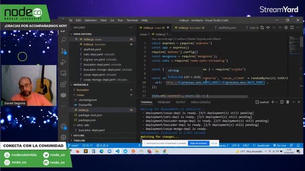305x171 pixels.
Task: Open nats-depl.yaml in Open Editors
Action: click(93, 55)
